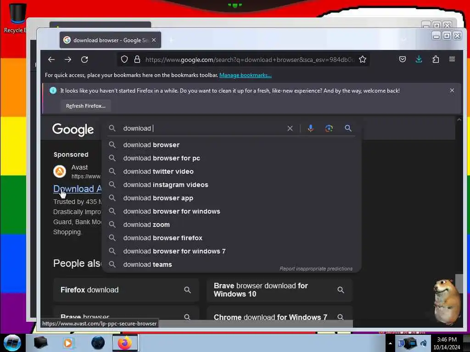Screen dimensions: 470x352
Task: Choose suggestion 'download browser for windows'
Action: pos(231,211)
